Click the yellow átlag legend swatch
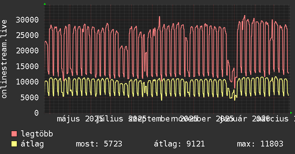Image resolution: width=295 pixels, height=154 pixels. coord(14,144)
